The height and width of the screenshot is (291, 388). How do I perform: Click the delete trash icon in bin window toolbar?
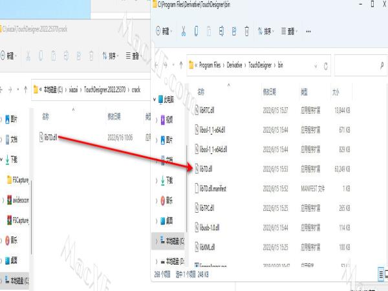247,31
